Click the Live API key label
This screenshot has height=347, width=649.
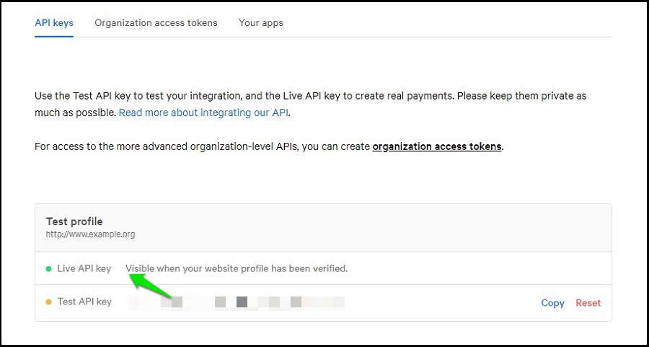84,269
